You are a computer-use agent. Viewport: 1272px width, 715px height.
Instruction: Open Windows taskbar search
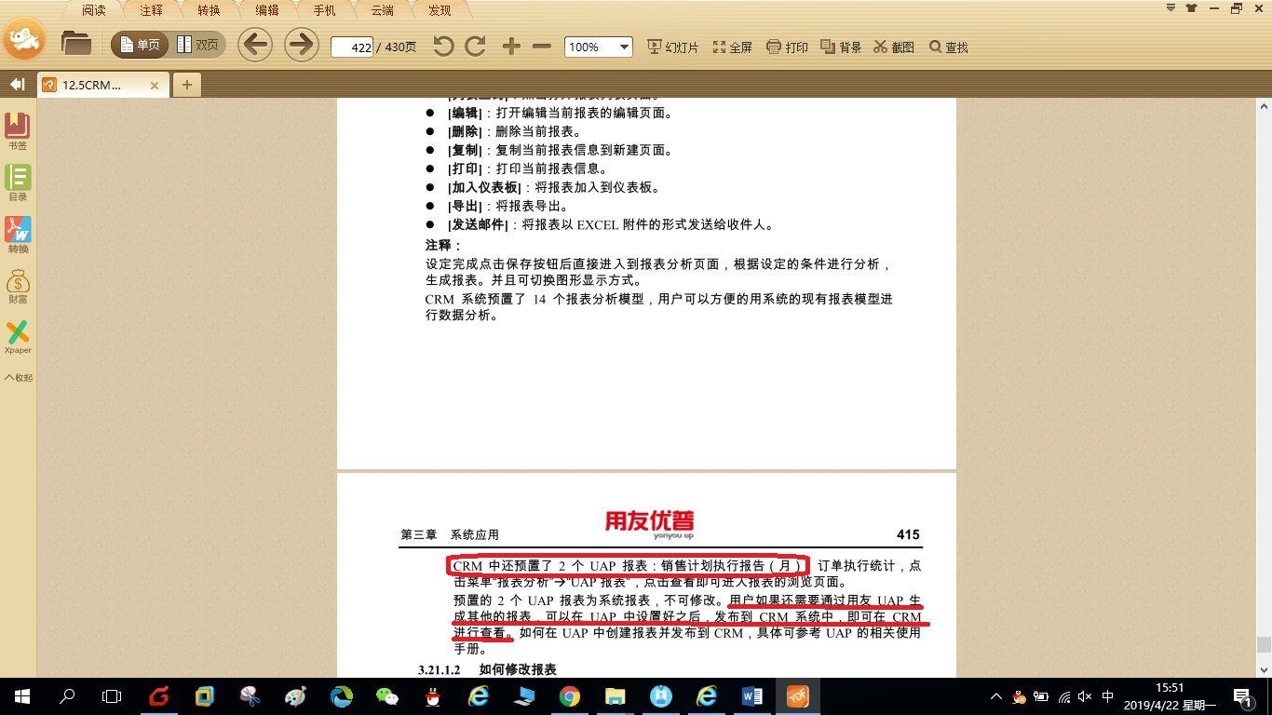pos(67,696)
